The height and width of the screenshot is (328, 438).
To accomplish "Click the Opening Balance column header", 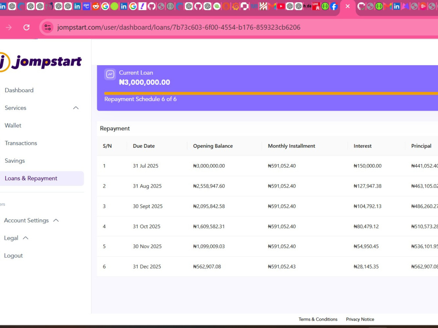I will 213,146.
